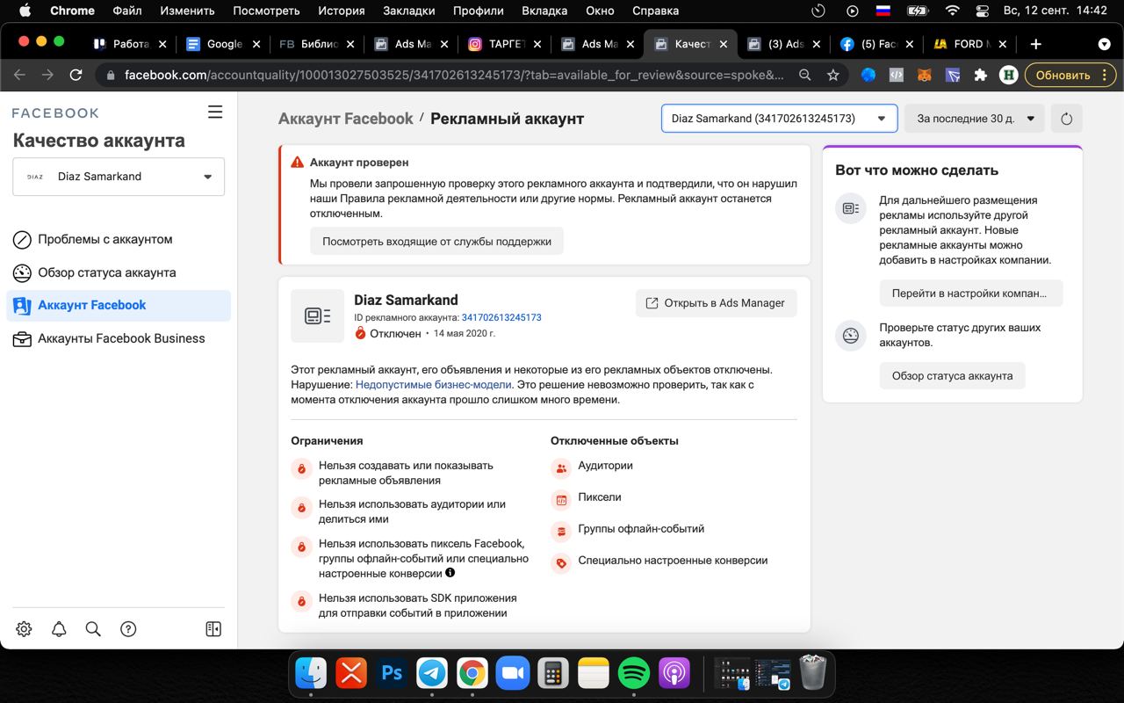Open the 'Недопустимые бизнес-модели' violation link

pos(434,385)
